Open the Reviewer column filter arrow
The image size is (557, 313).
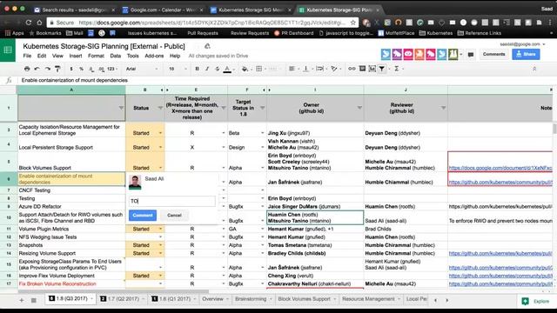coord(443,108)
